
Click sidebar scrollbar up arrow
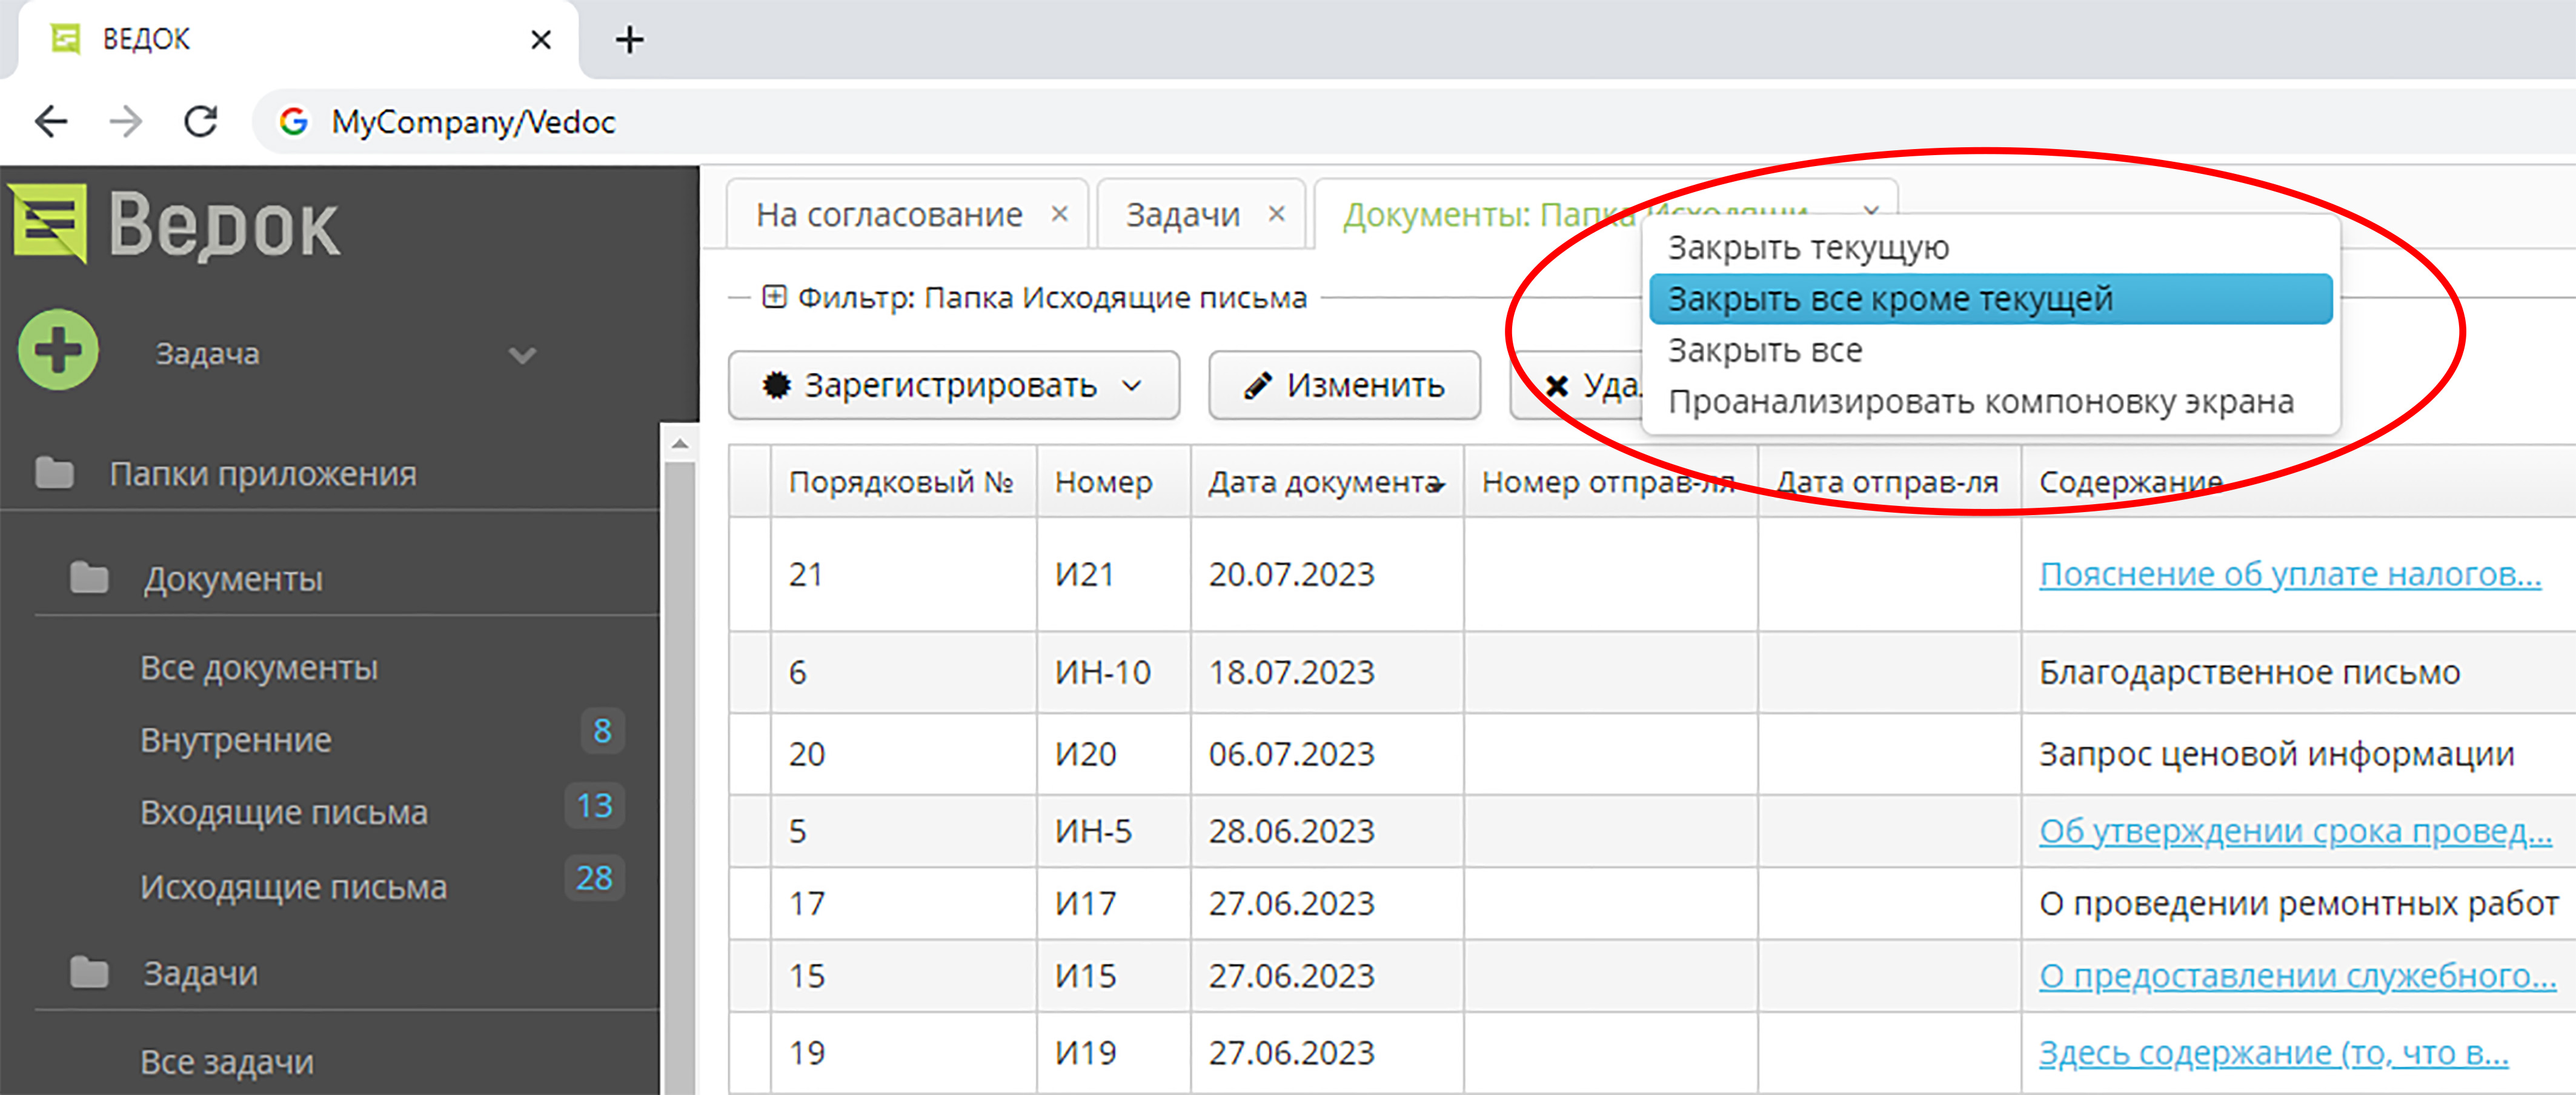tap(680, 443)
